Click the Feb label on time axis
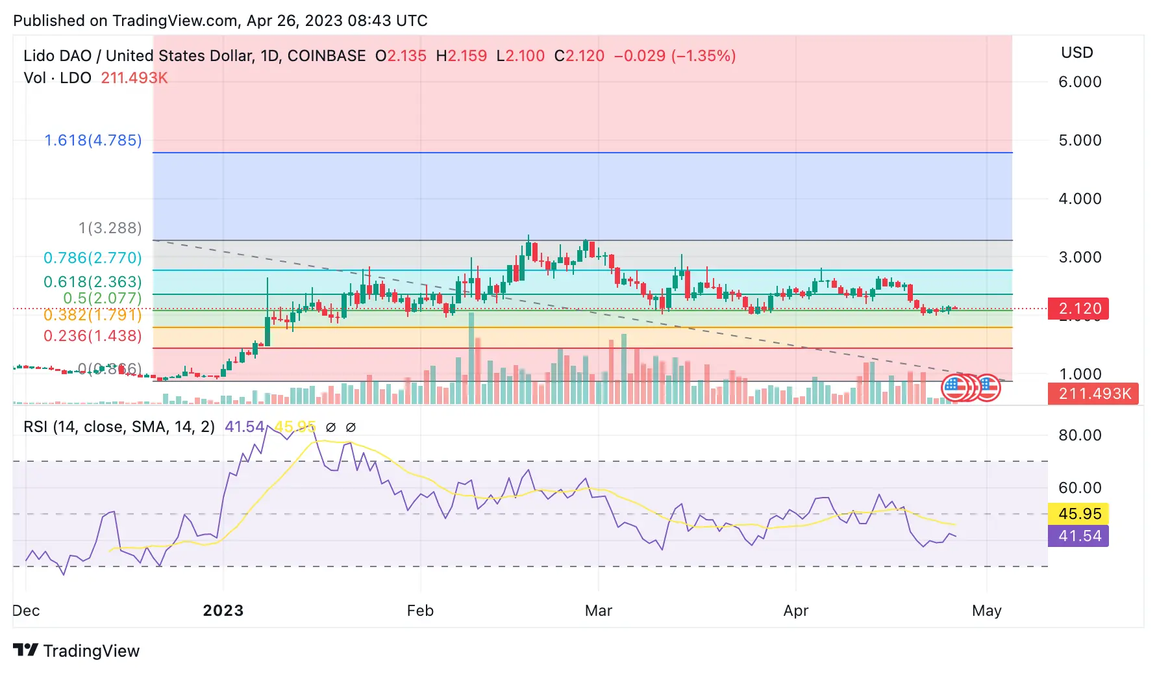 point(420,611)
